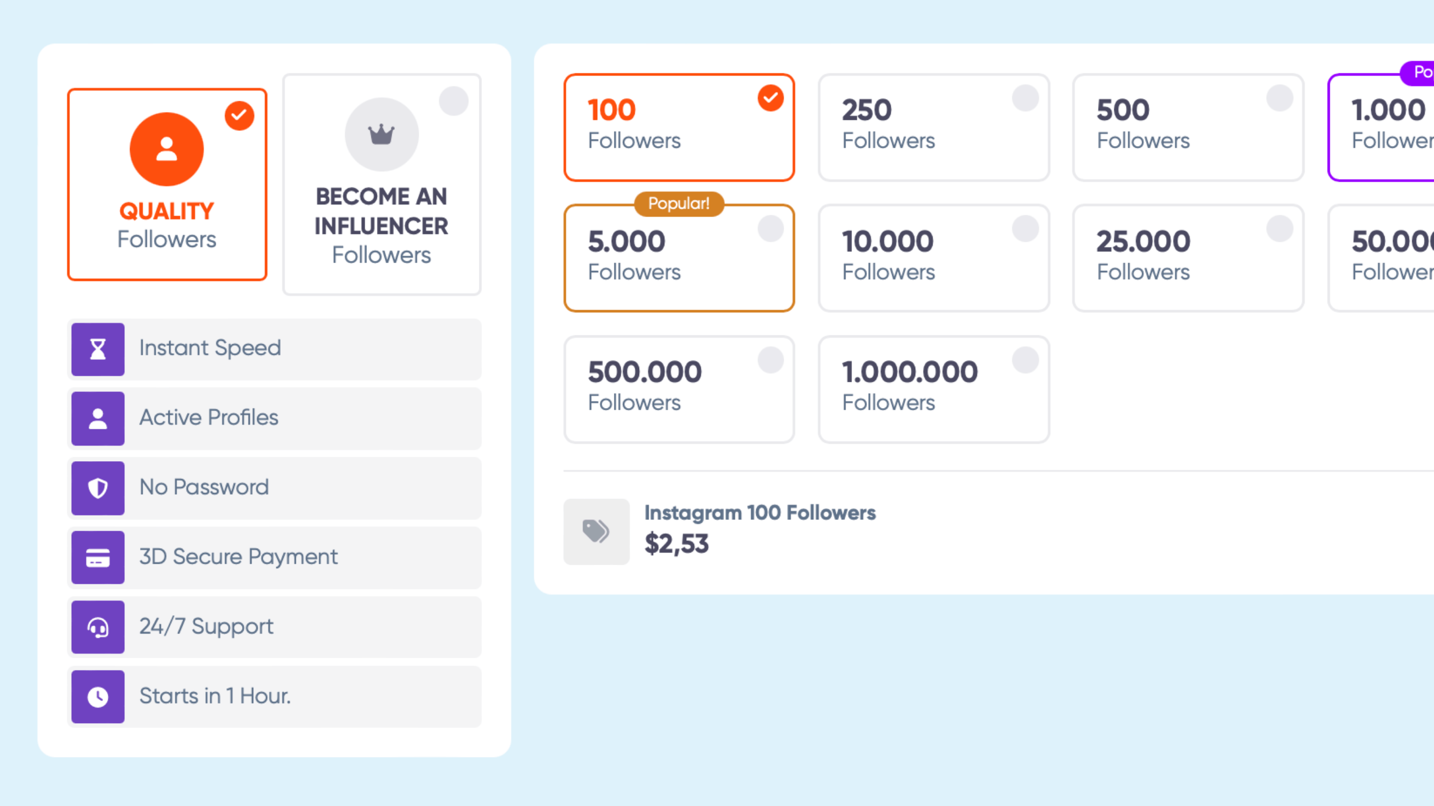Click the Instagram 100 Followers price summary
The width and height of the screenshot is (1434, 806).
[760, 528]
